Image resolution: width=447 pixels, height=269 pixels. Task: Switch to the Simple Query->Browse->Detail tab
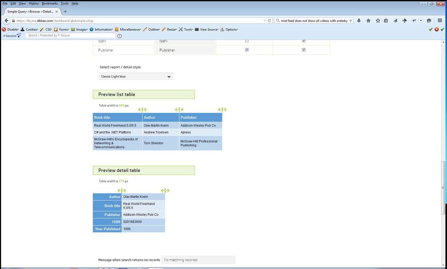pos(30,11)
